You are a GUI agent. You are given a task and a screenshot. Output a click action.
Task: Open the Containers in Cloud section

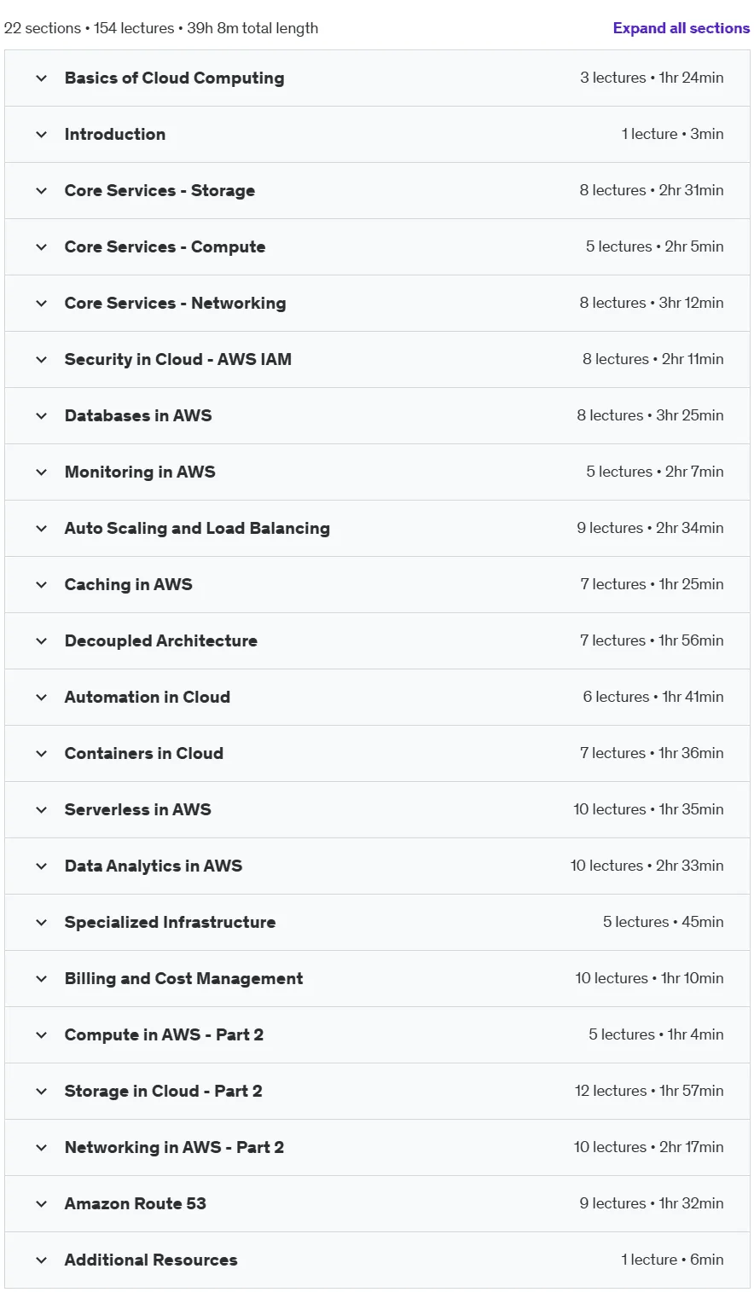377,754
